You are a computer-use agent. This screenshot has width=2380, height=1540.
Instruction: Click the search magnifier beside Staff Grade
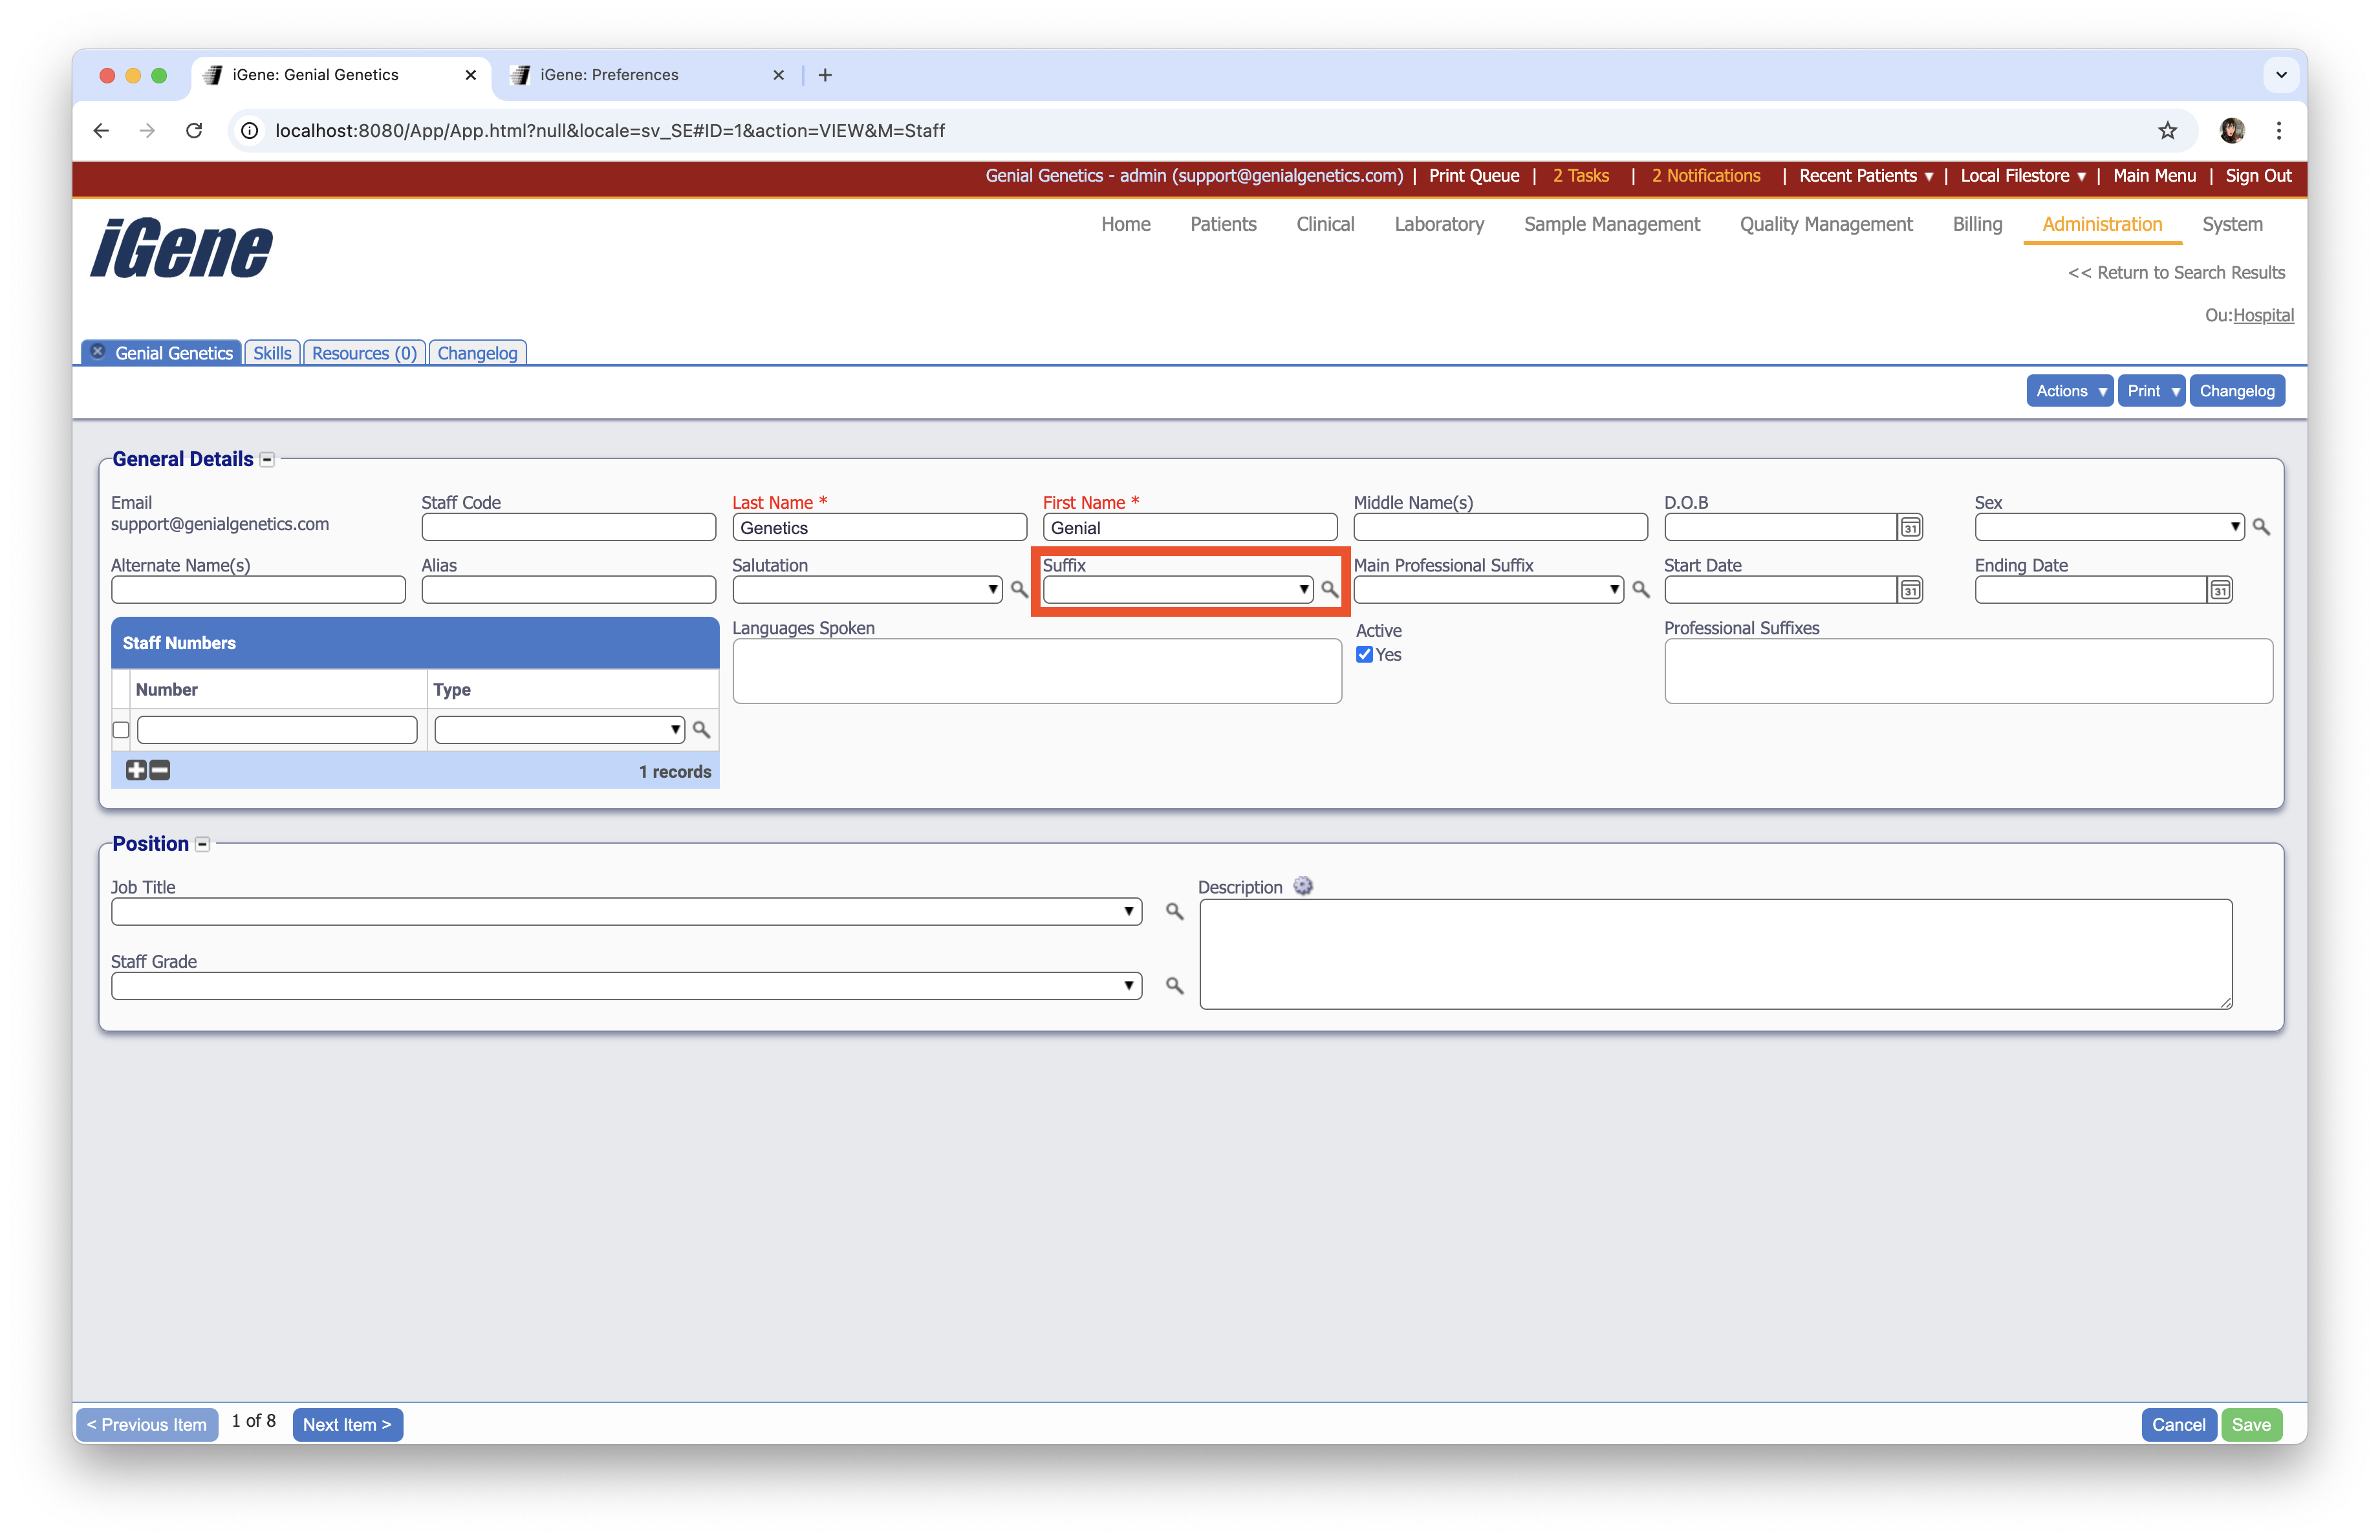click(1174, 985)
